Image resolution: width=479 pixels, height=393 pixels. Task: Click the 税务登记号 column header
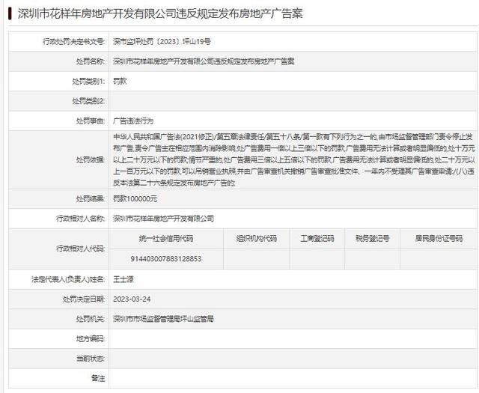click(373, 239)
